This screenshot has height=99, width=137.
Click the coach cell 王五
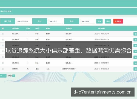point(48,69)
